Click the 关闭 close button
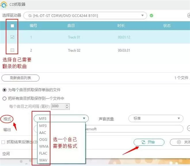The height and width of the screenshot is (166, 190). coord(180,142)
